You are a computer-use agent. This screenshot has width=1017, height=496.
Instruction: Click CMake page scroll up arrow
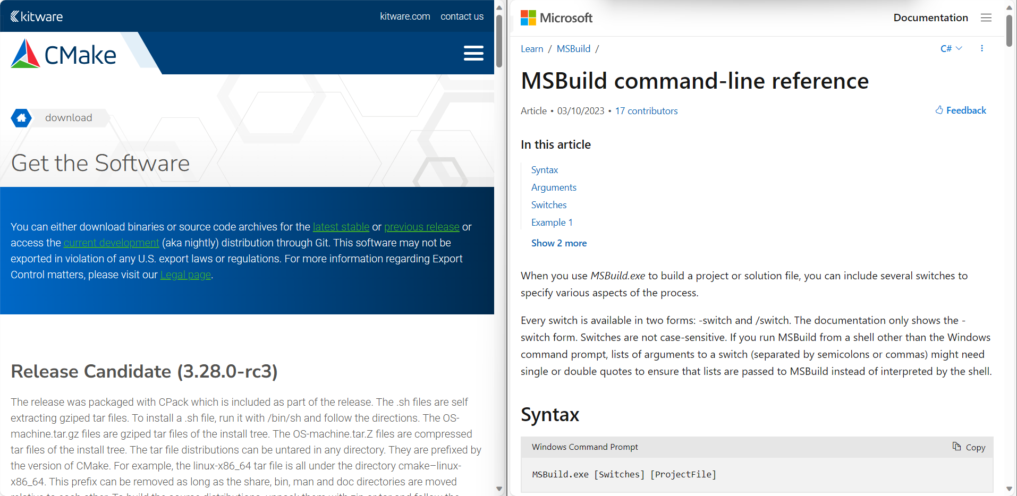[x=499, y=7]
